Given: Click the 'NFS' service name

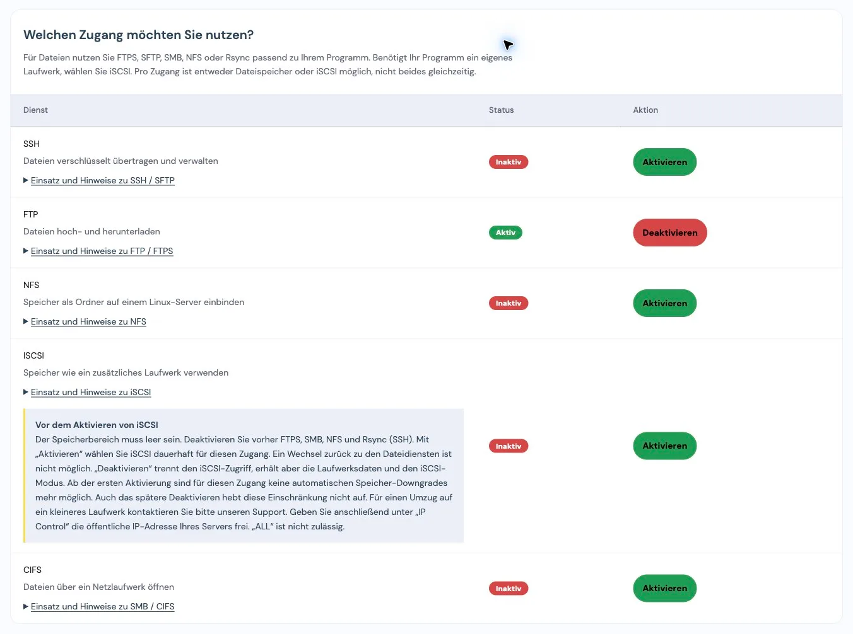Looking at the screenshot, I should 32,285.
